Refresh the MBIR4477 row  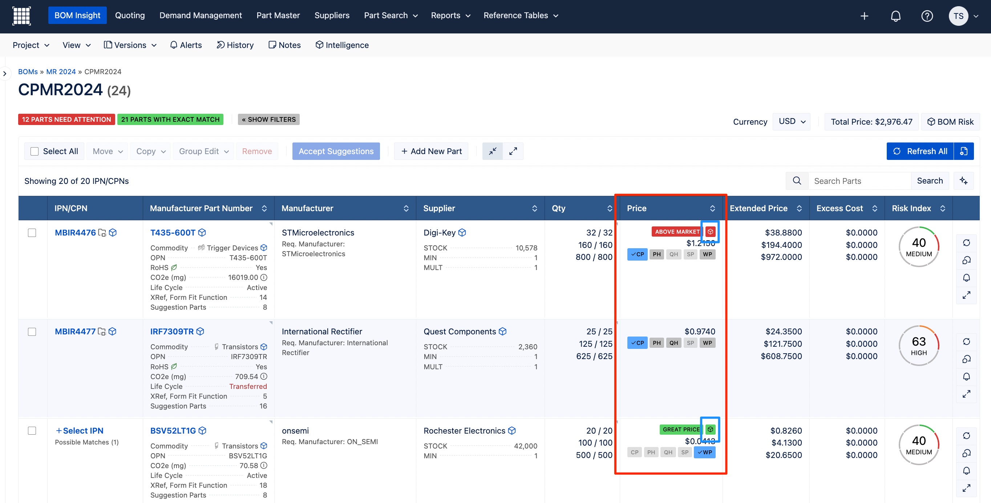click(966, 342)
